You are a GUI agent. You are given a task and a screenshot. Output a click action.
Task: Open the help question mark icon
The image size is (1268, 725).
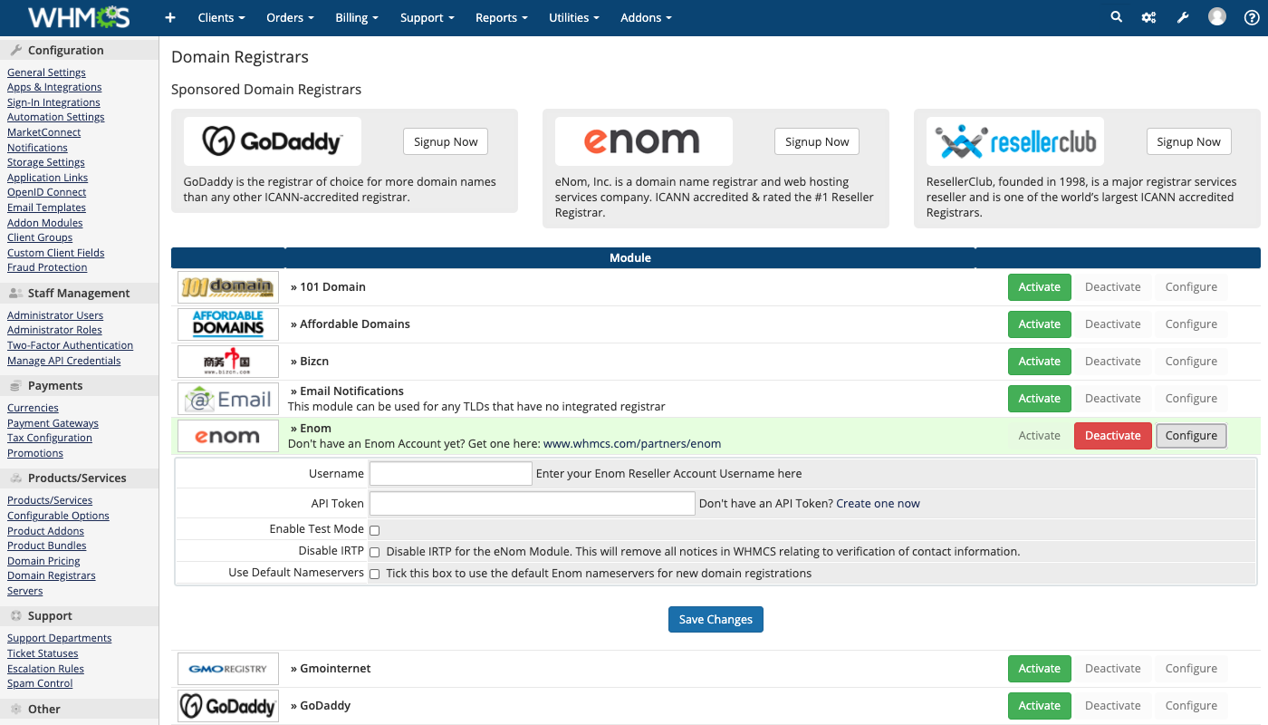tap(1251, 17)
